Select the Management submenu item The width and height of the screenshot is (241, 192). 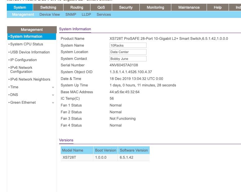tap(23, 15)
